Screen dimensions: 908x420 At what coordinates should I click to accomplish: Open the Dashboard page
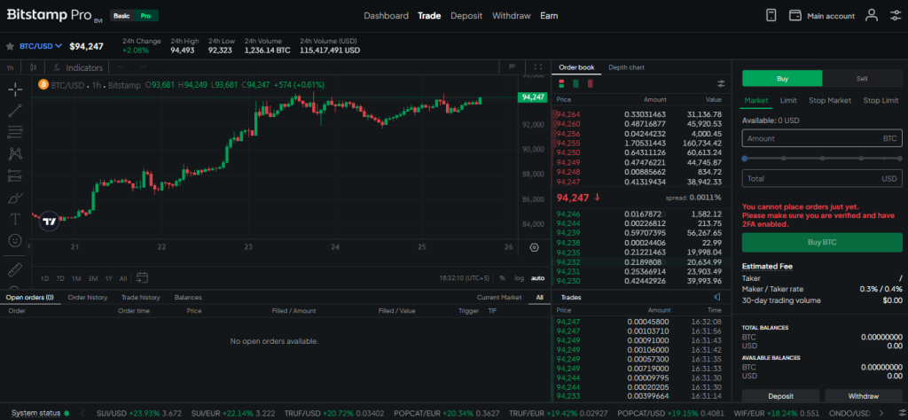pyautogui.click(x=386, y=16)
